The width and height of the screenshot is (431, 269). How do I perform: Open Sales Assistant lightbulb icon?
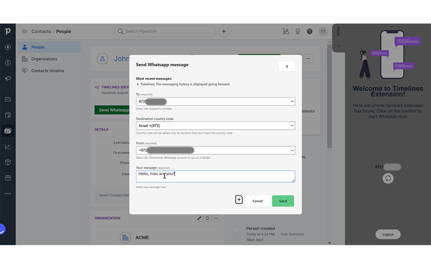pos(298,31)
